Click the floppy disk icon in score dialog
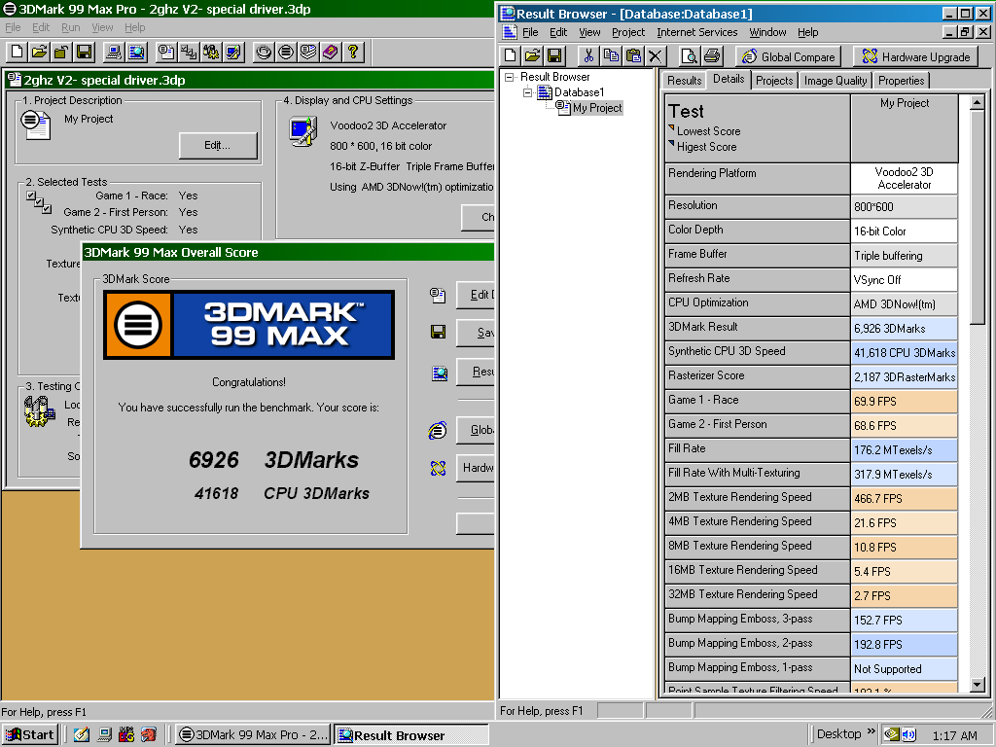Viewport: 996px width, 747px height. click(438, 332)
